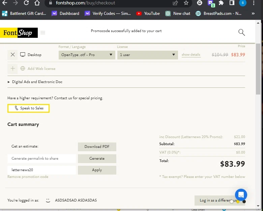
Task: Click the Web license globe icon
Action: point(23,69)
